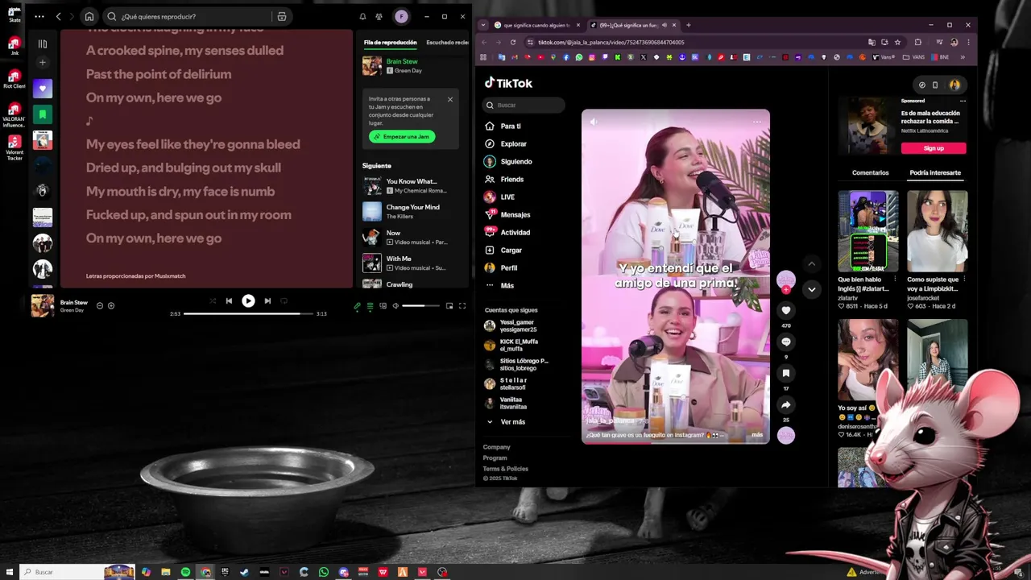
Task: Open TikTok Mensajes inbox
Action: [x=515, y=214]
